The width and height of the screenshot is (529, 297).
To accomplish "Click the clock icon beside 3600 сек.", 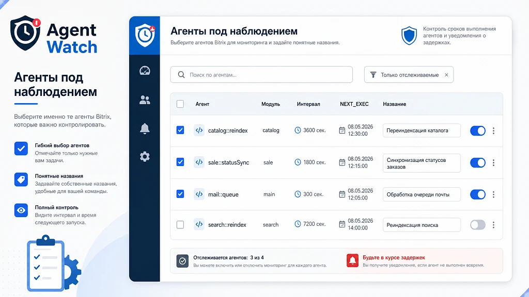I will 298,130.
